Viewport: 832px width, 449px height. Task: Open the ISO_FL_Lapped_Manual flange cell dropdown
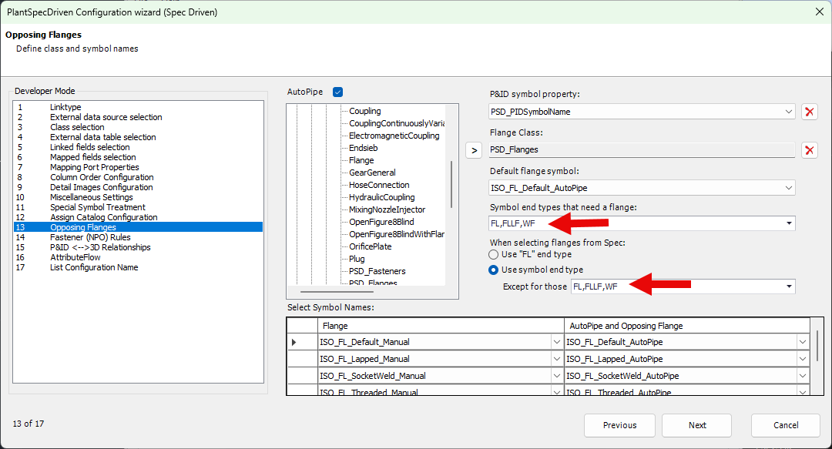[x=557, y=359]
